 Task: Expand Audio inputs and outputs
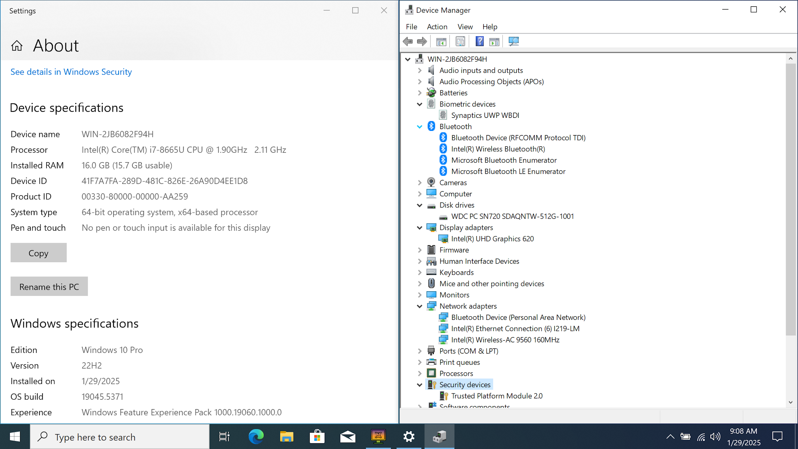(420, 70)
